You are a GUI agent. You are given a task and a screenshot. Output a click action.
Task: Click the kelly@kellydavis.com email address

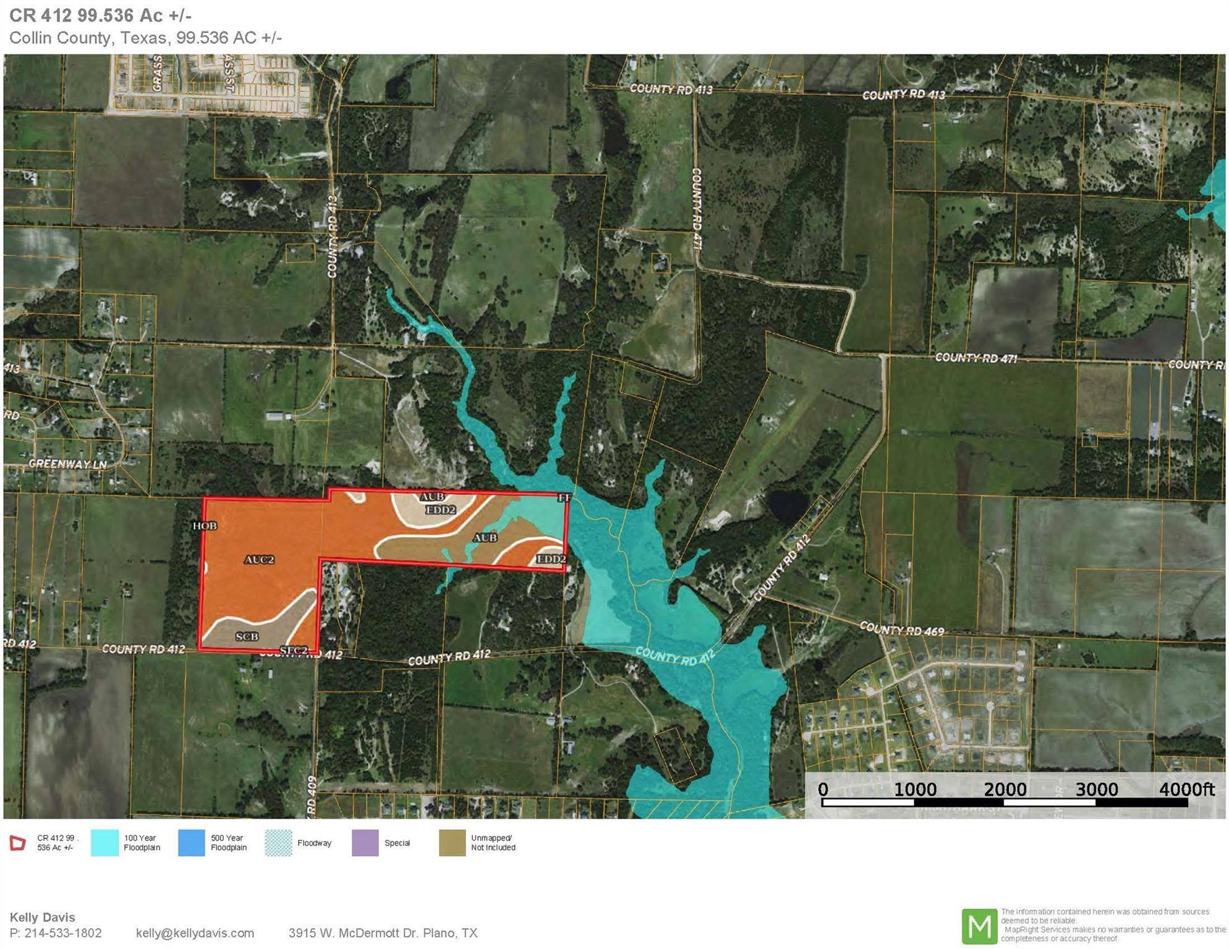[195, 933]
